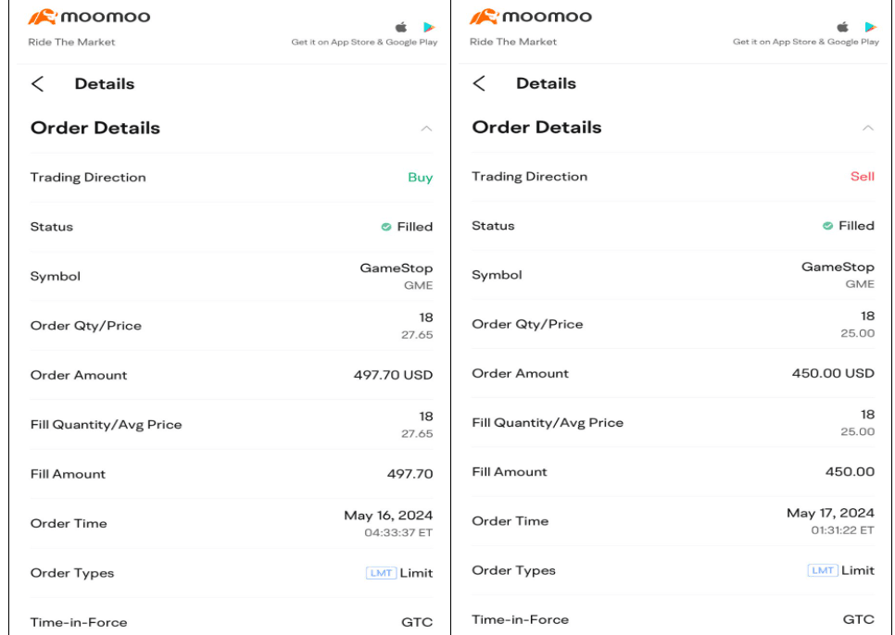The height and width of the screenshot is (635, 895).
Task: Select the GameStop GME symbol in the Buy order
Action: [397, 276]
